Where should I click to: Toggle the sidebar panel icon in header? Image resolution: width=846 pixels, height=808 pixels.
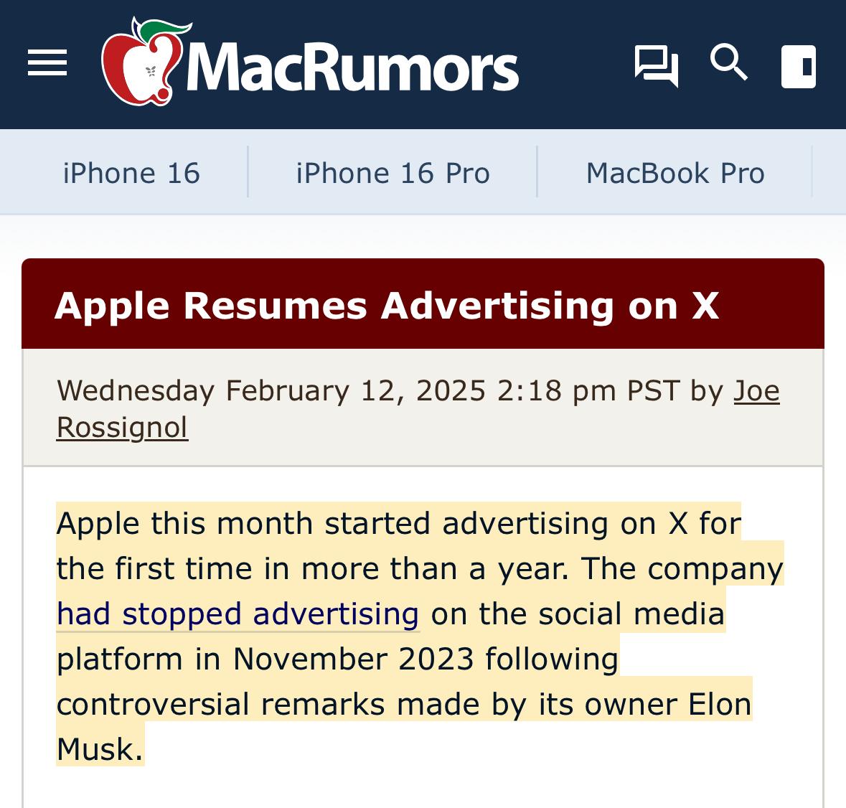click(x=798, y=66)
